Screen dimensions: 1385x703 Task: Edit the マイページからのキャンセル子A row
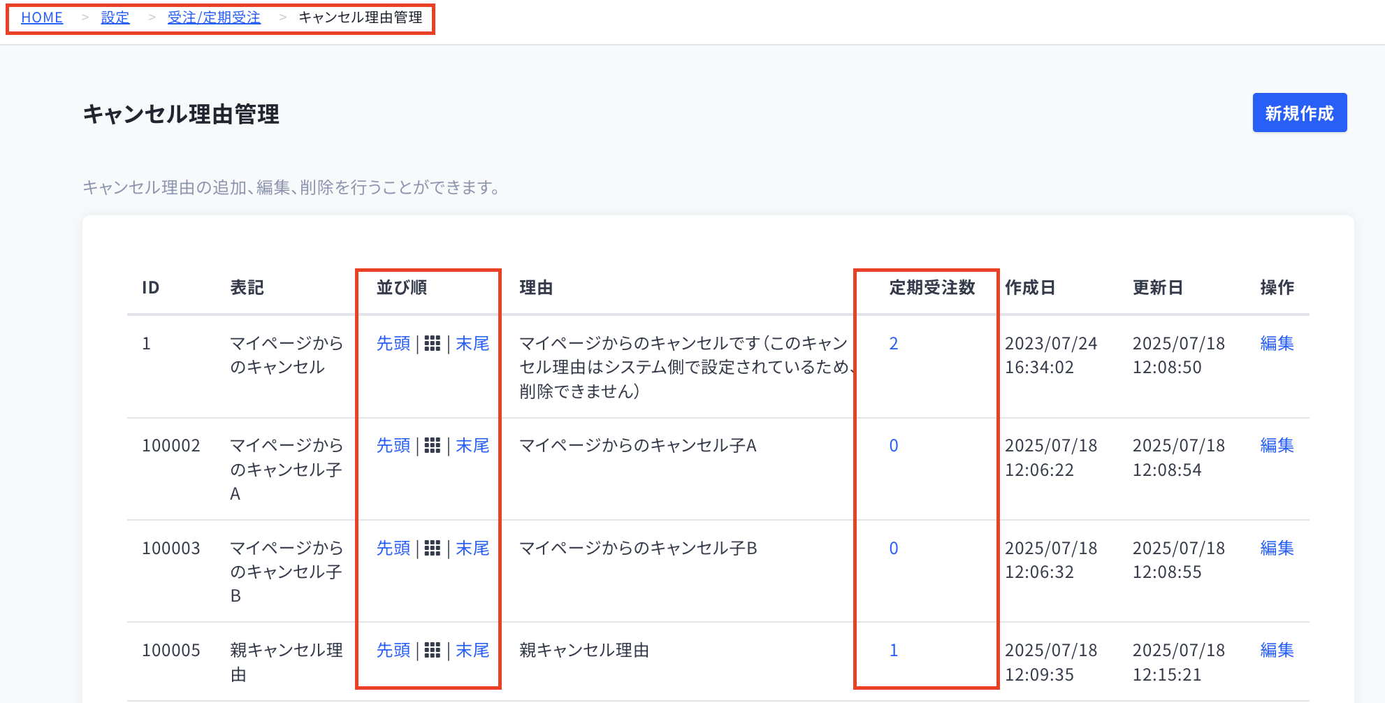[1277, 446]
